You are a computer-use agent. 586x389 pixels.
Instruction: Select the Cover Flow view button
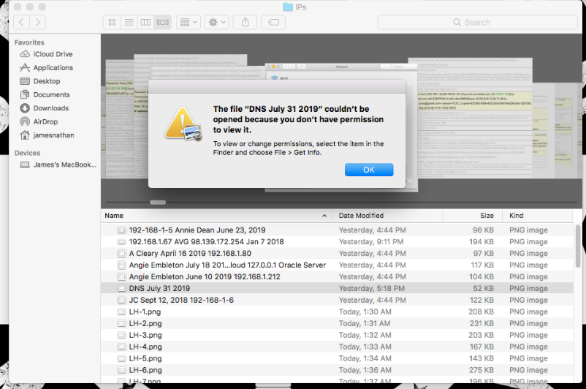coord(162,23)
